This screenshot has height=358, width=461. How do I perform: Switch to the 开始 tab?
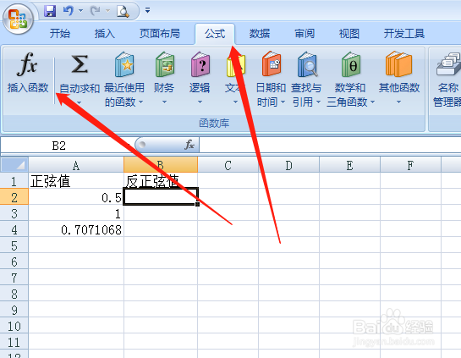(x=60, y=34)
